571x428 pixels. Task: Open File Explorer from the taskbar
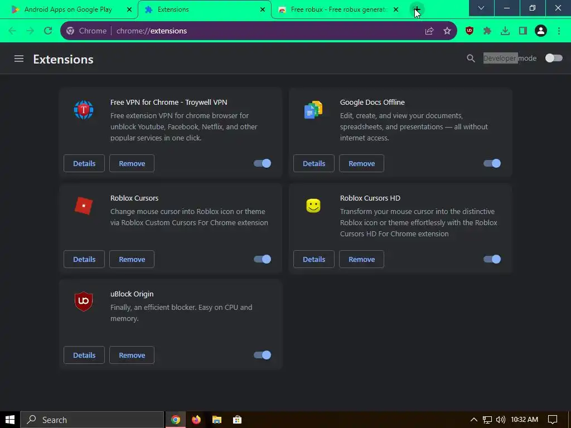[217, 420]
